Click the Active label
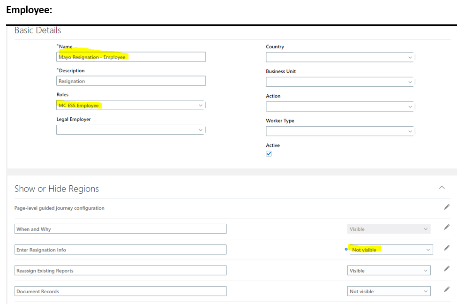Screen dimensions: 465x304 click(x=273, y=145)
